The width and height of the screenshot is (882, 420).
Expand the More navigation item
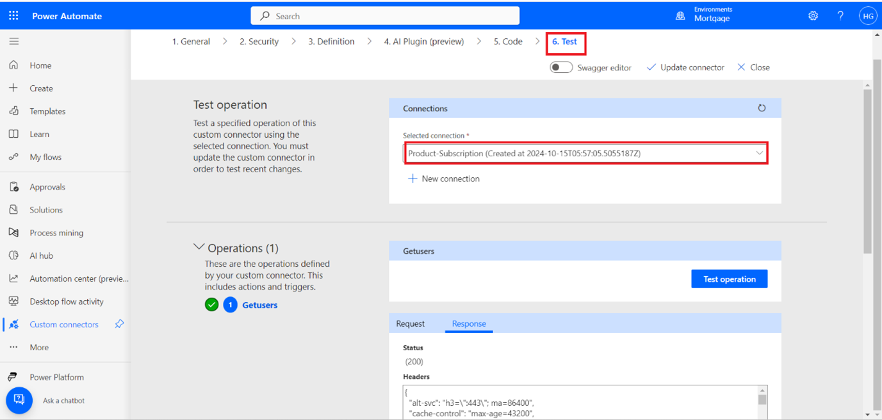click(x=38, y=348)
